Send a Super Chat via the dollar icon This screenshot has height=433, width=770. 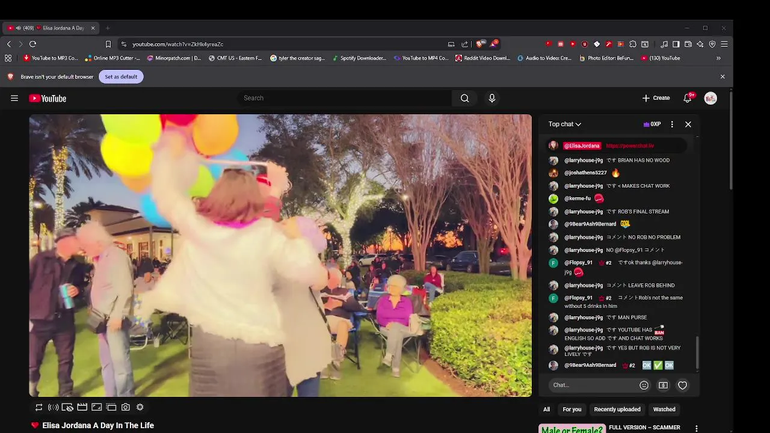tap(663, 385)
